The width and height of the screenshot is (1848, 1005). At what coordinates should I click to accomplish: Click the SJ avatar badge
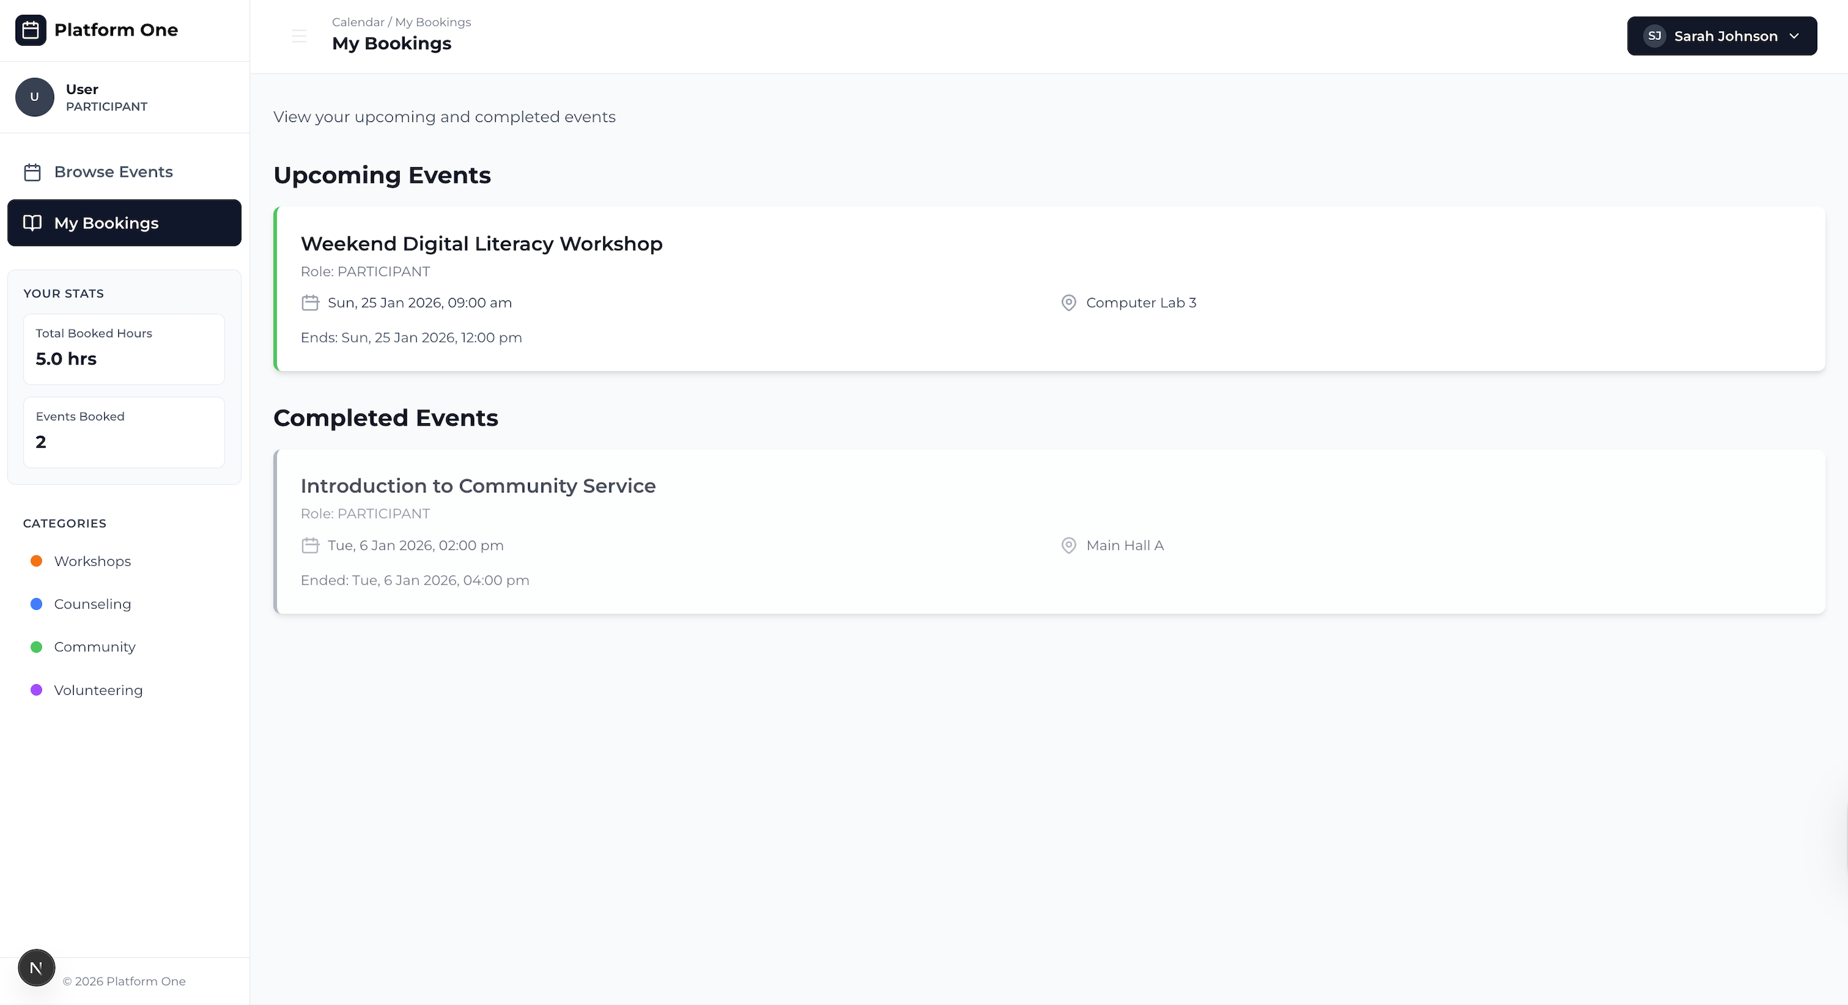point(1654,36)
